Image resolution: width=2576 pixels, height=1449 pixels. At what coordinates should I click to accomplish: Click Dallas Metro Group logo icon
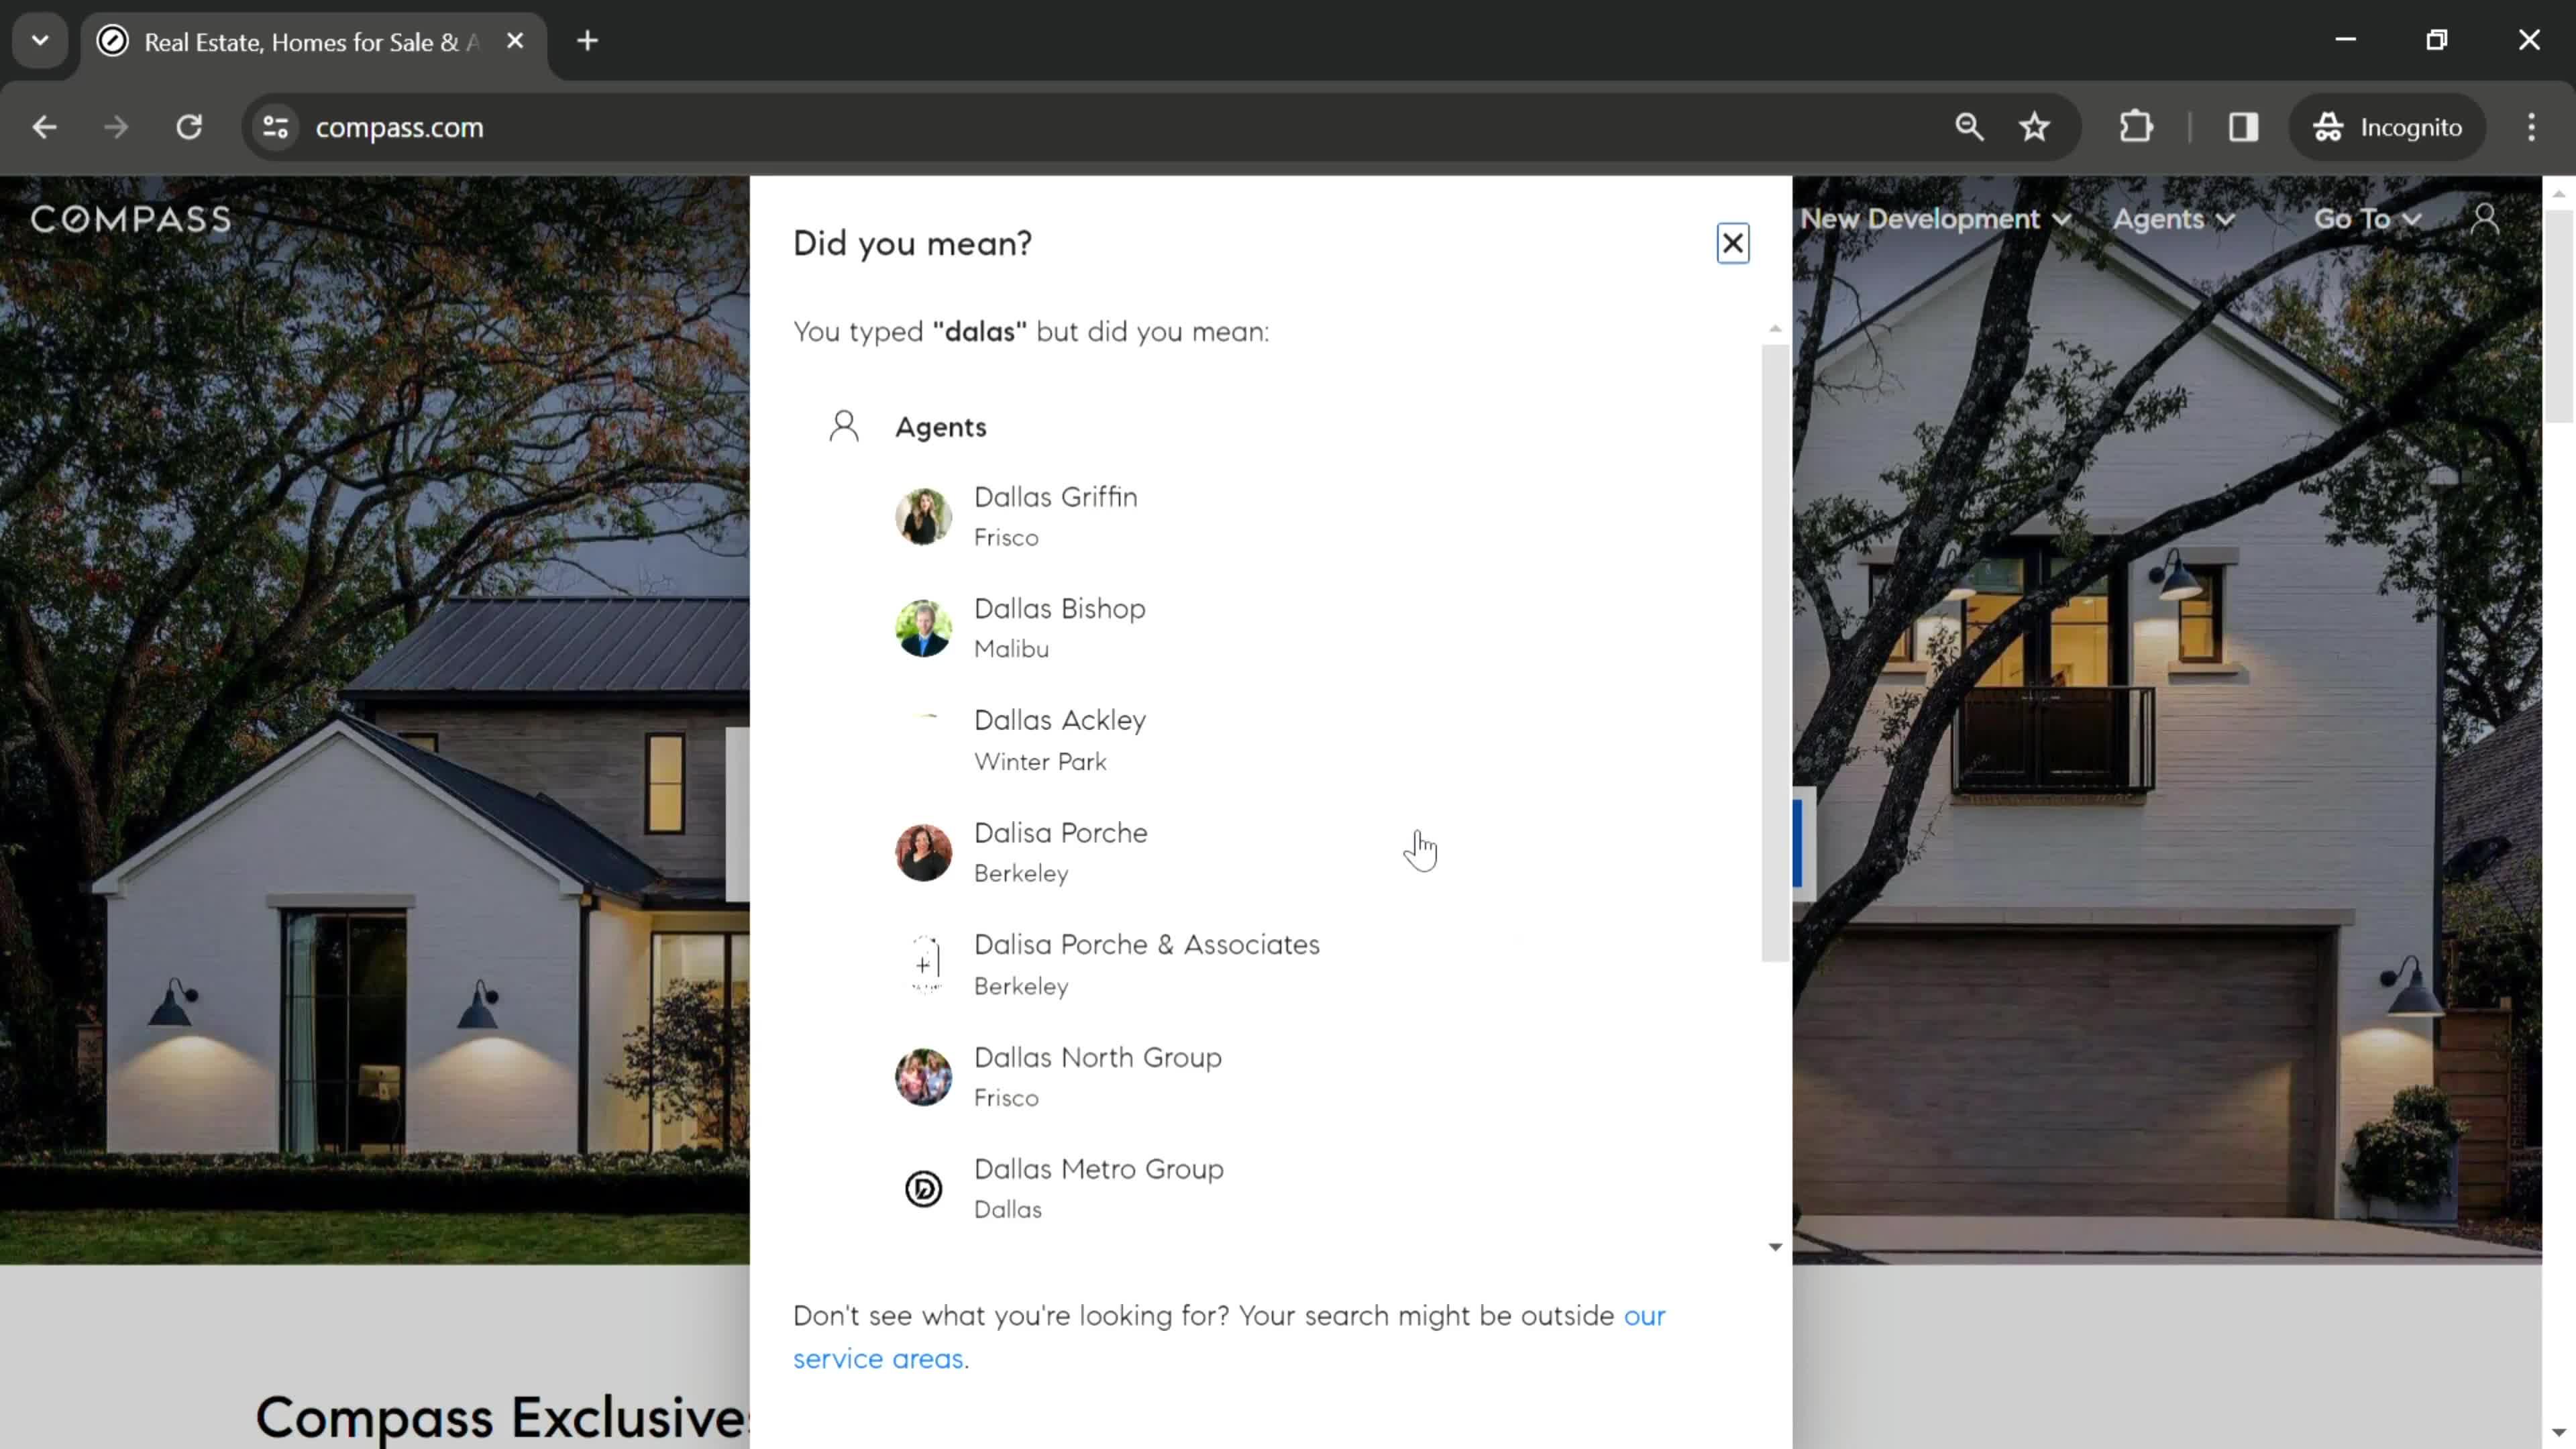(x=923, y=1189)
